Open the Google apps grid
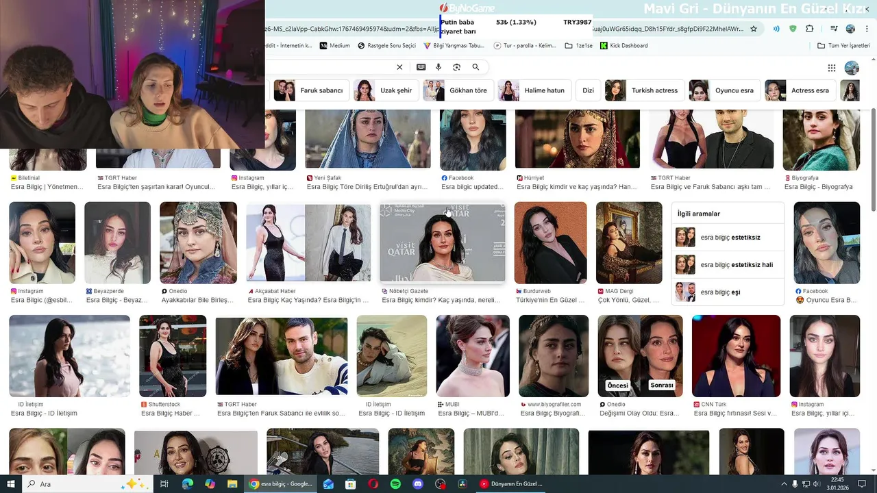The height and width of the screenshot is (493, 877). 832,68
